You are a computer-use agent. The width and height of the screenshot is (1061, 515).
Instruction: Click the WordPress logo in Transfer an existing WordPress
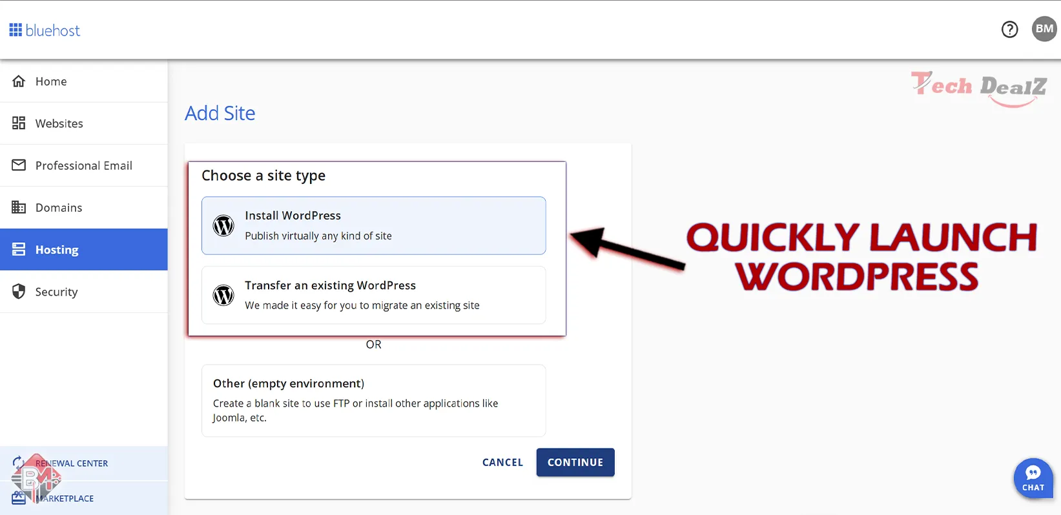pyautogui.click(x=223, y=296)
